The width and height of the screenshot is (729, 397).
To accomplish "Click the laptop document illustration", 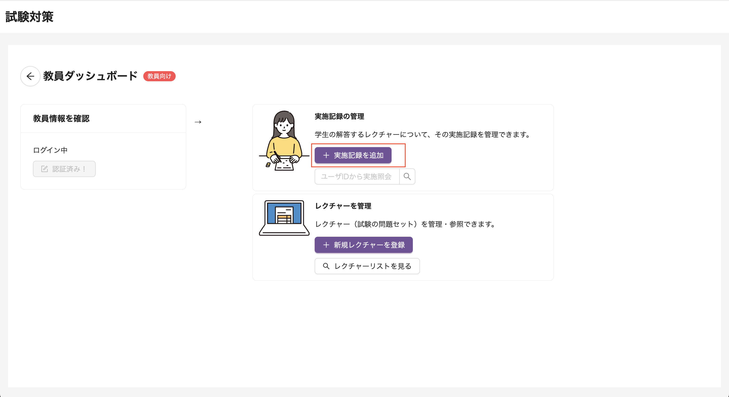I will pyautogui.click(x=284, y=218).
